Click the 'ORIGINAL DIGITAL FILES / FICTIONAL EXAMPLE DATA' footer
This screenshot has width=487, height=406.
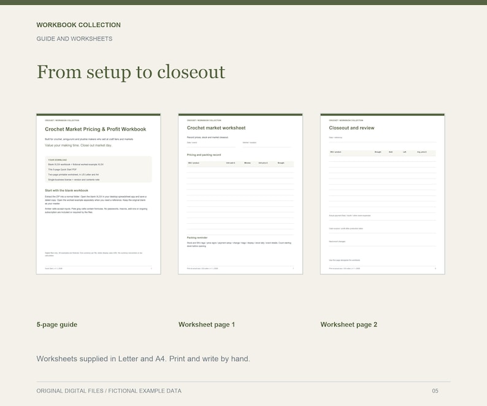pyautogui.click(x=109, y=391)
